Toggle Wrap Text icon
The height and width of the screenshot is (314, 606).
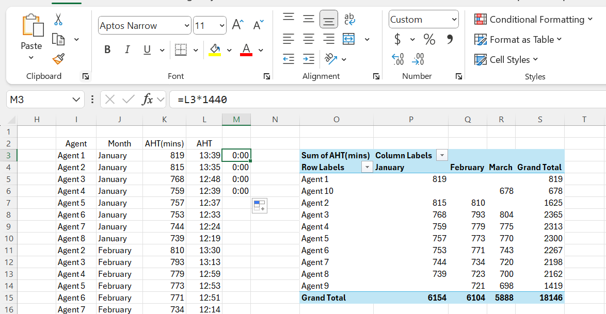tap(349, 19)
